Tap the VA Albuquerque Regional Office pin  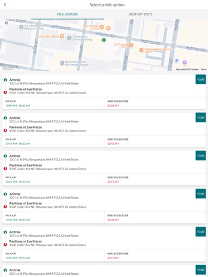(21, 27)
